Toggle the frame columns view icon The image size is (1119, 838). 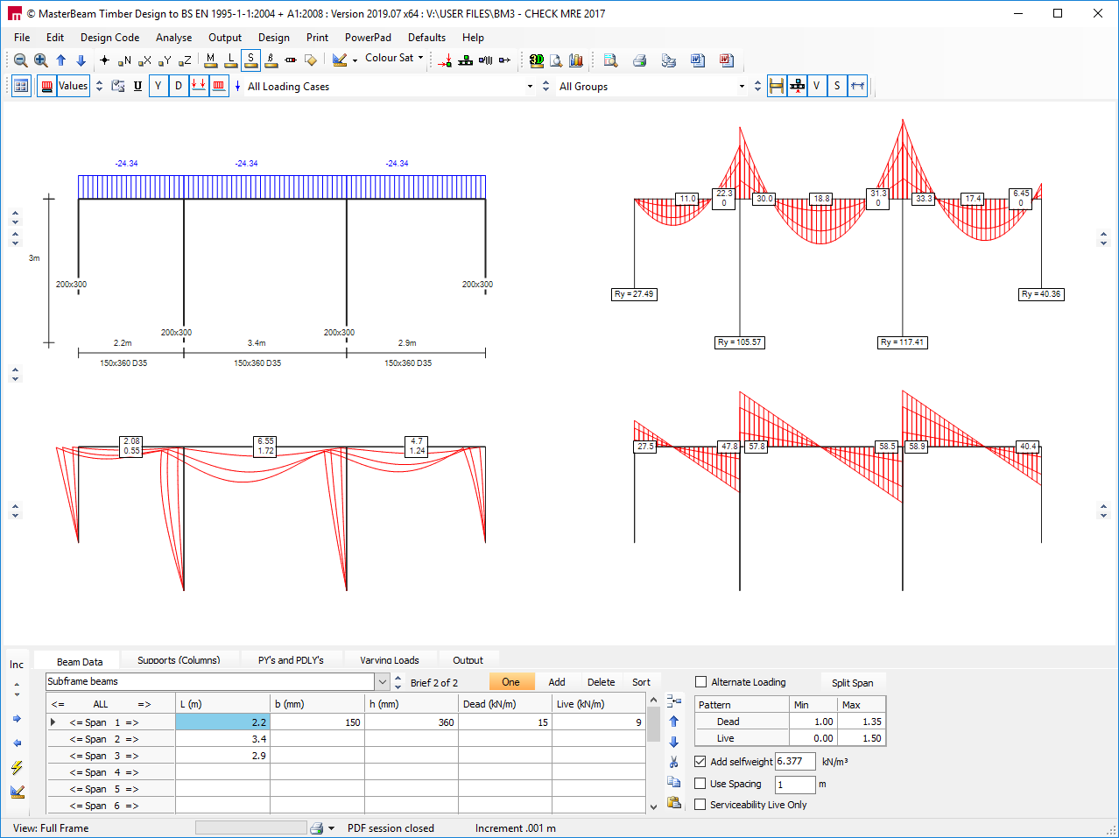point(777,86)
